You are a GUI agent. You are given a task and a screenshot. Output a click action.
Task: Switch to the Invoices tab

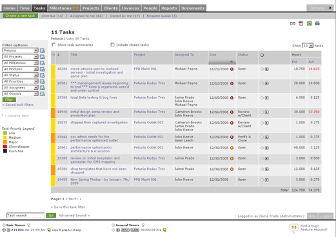pos(130,8)
